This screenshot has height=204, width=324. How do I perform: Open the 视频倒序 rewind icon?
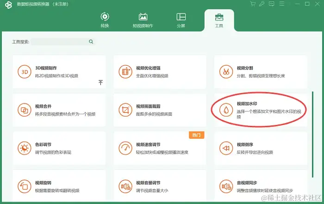pos(226,148)
